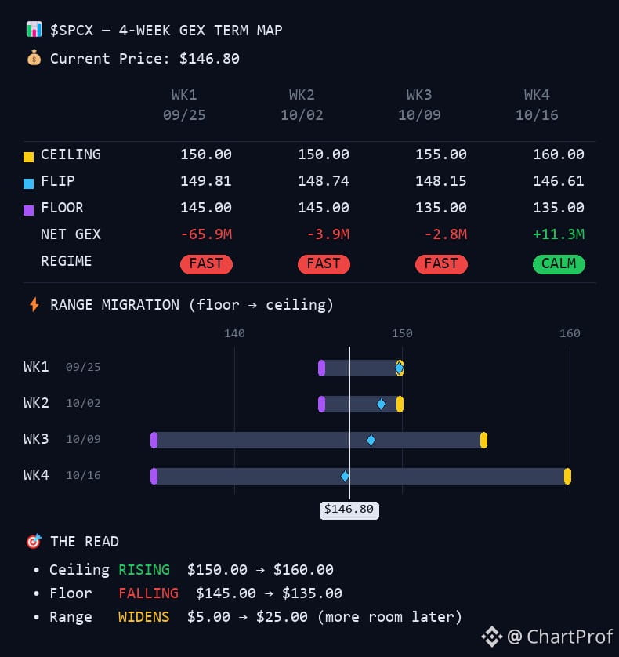Select the WK4 10/16 column header
This screenshot has height=657, width=619.
(x=537, y=105)
